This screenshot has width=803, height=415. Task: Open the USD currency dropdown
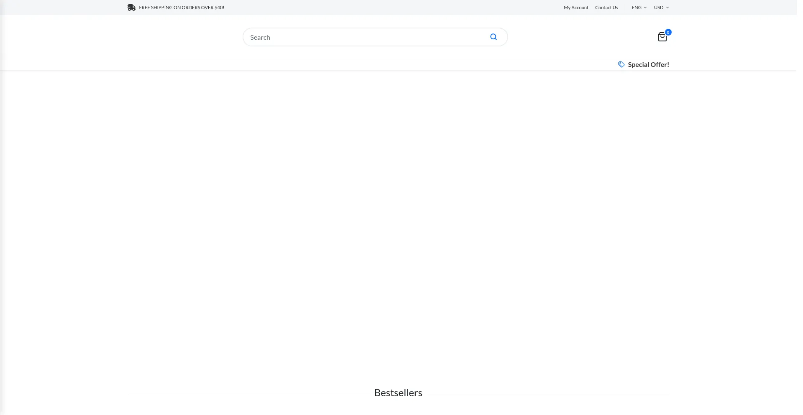click(x=661, y=8)
